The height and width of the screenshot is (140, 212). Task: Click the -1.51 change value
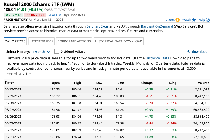pos(149,96)
